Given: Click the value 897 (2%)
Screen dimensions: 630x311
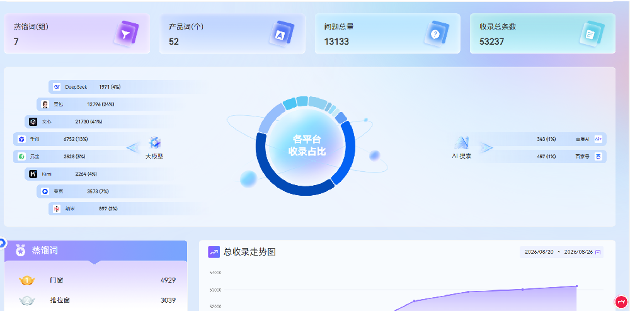Looking at the screenshot, I should tap(108, 208).
